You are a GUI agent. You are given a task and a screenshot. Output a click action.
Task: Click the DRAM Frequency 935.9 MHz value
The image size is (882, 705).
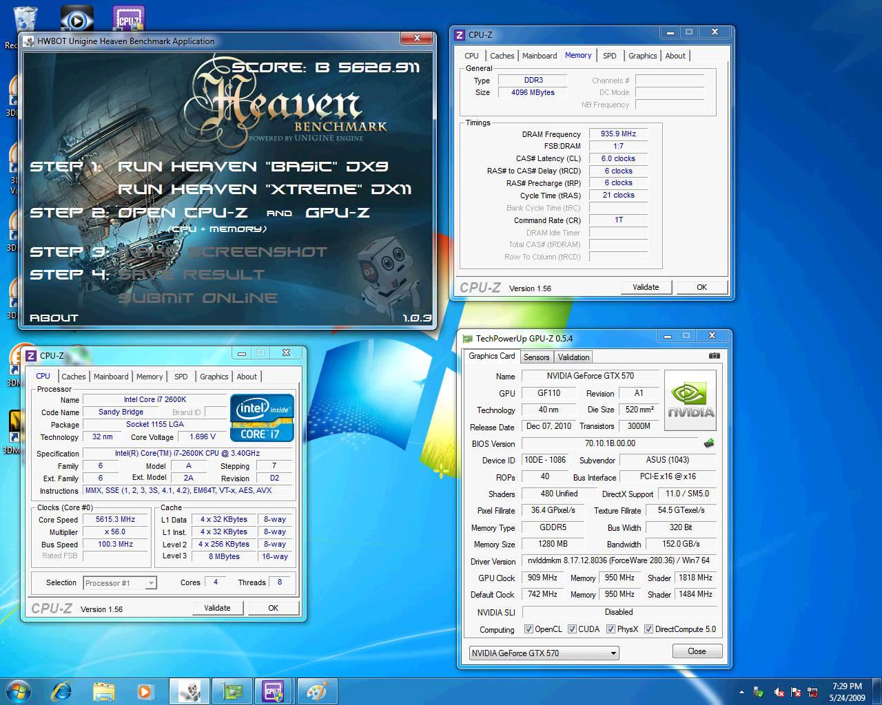pyautogui.click(x=618, y=134)
